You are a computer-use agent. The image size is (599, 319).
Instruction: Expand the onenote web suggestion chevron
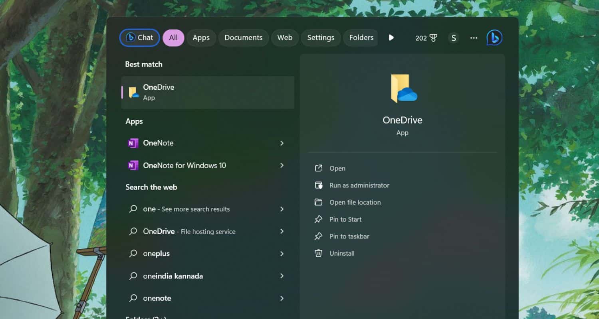coord(282,298)
